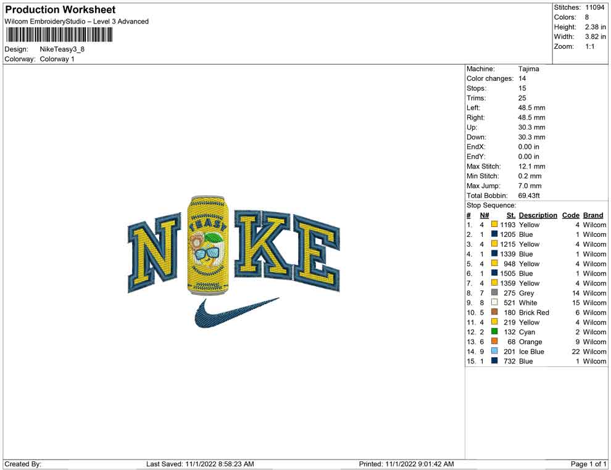Click the Total Bobbin value '69.43ft'
The width and height of the screenshot is (611, 470).
coord(529,196)
